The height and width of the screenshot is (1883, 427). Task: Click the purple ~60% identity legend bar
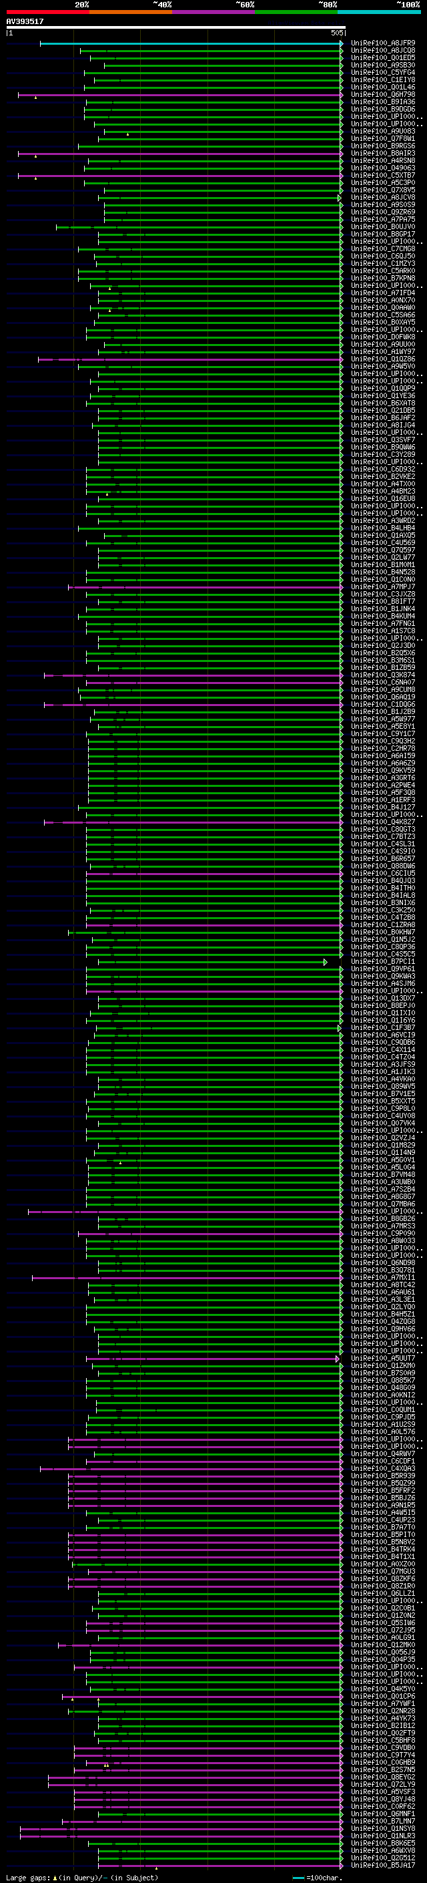[214, 12]
